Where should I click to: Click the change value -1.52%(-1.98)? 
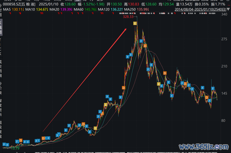[91, 4]
